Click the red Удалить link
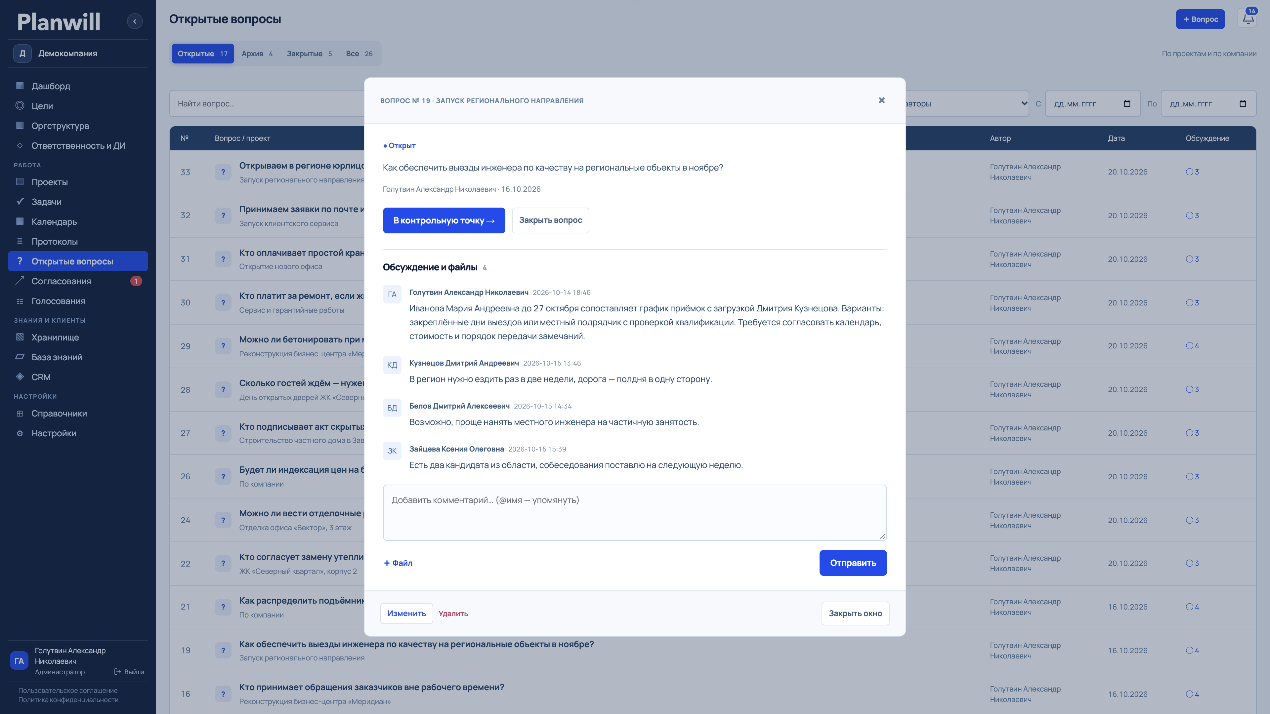Image resolution: width=1270 pixels, height=714 pixels. tap(453, 614)
